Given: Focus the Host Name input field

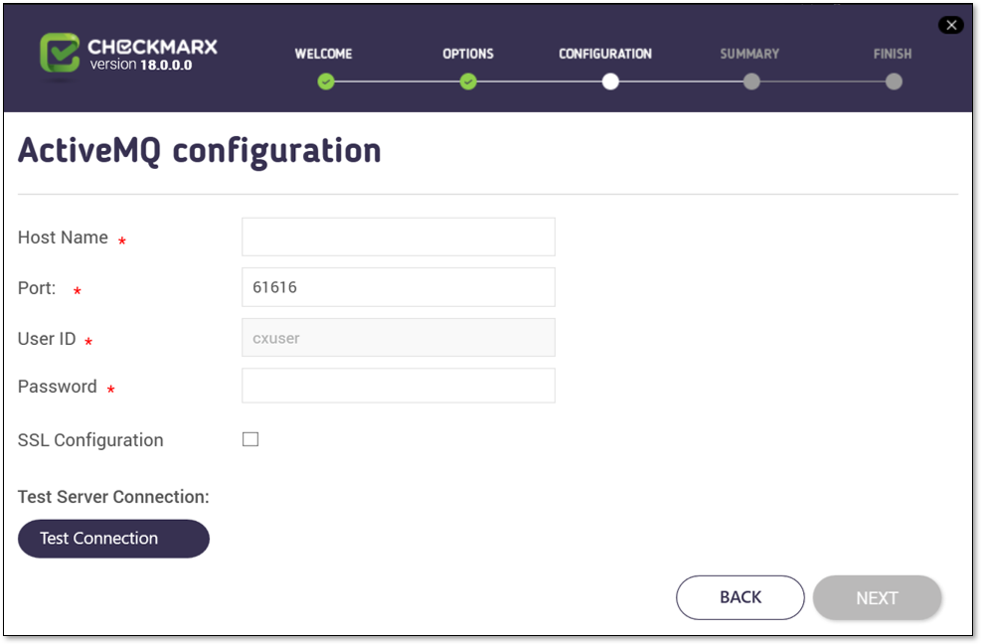Looking at the screenshot, I should (x=399, y=237).
